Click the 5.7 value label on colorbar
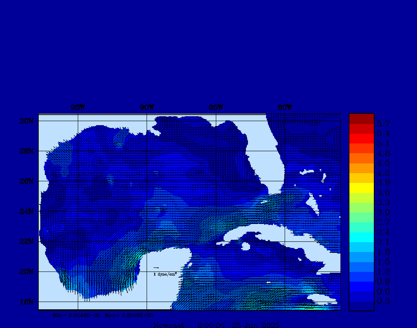The image size is (417, 328). [383, 124]
